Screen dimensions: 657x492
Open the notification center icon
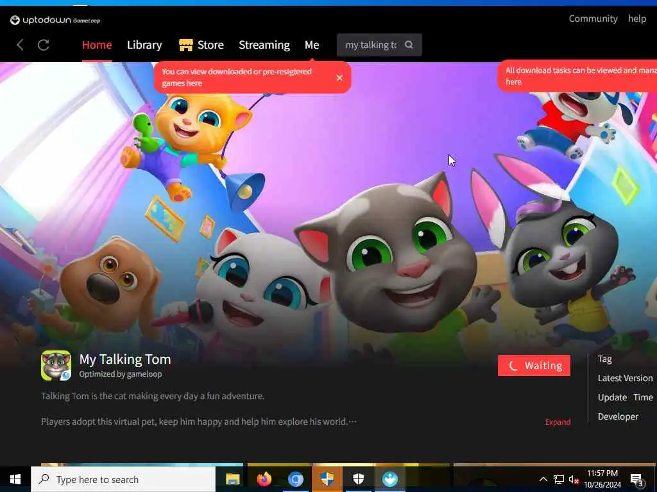coord(637,480)
